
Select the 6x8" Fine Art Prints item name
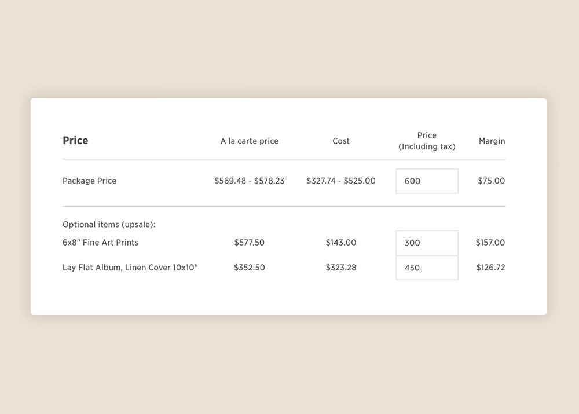click(x=100, y=242)
